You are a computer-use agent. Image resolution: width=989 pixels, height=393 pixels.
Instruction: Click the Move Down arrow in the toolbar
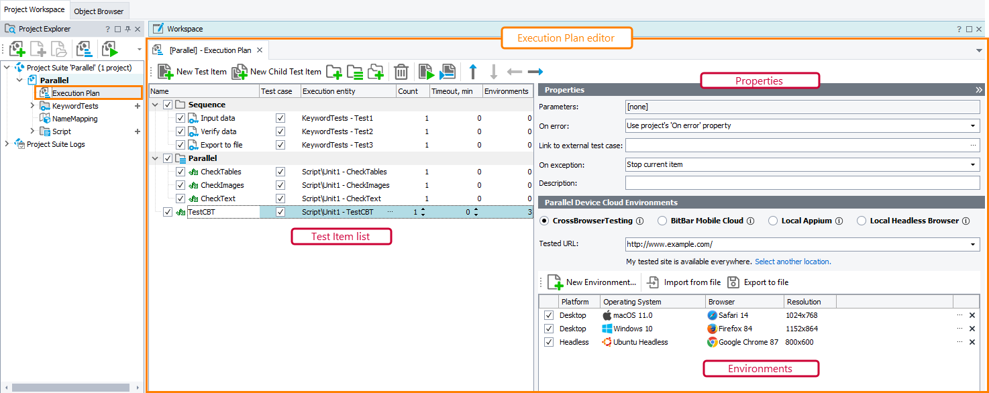494,72
